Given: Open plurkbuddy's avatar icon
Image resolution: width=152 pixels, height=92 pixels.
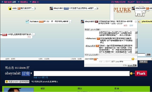Looking at the screenshot, I should pyautogui.click(x=139, y=22).
